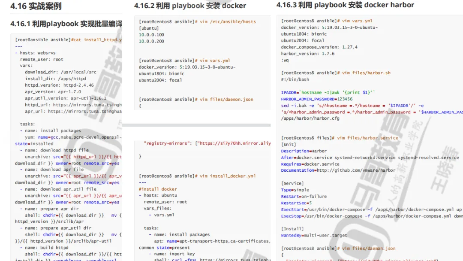
Task: Click "- name: prepare apr dir"
Action: pos(49,209)
